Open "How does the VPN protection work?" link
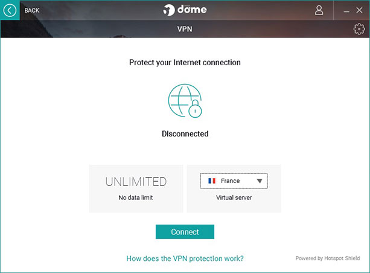This screenshot has height=273, width=370. pos(185,259)
